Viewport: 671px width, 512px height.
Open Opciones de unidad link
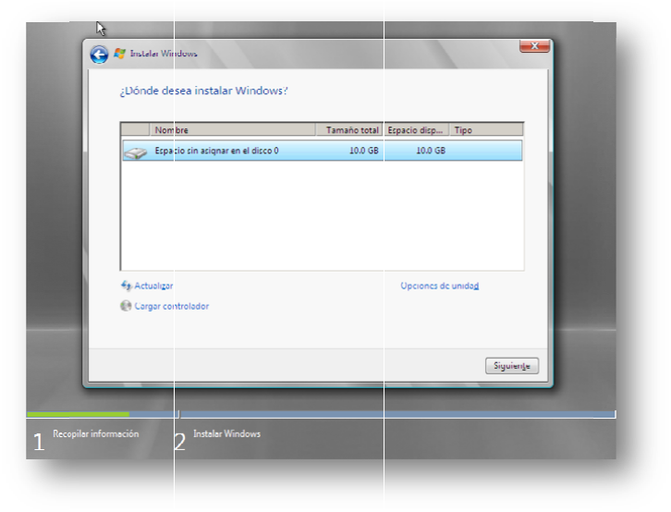tap(440, 286)
